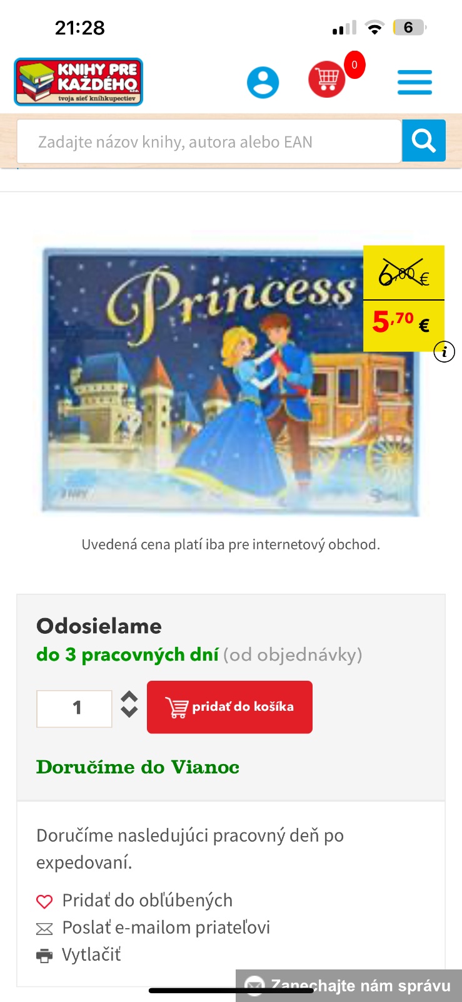Click the quantity number field
Viewport: 462px width, 1002px height.
point(74,708)
